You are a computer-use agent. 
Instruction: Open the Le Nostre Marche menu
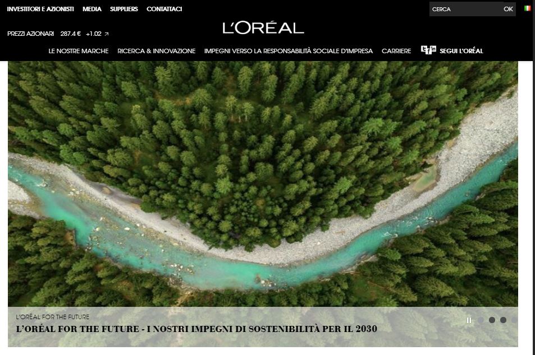coord(79,51)
